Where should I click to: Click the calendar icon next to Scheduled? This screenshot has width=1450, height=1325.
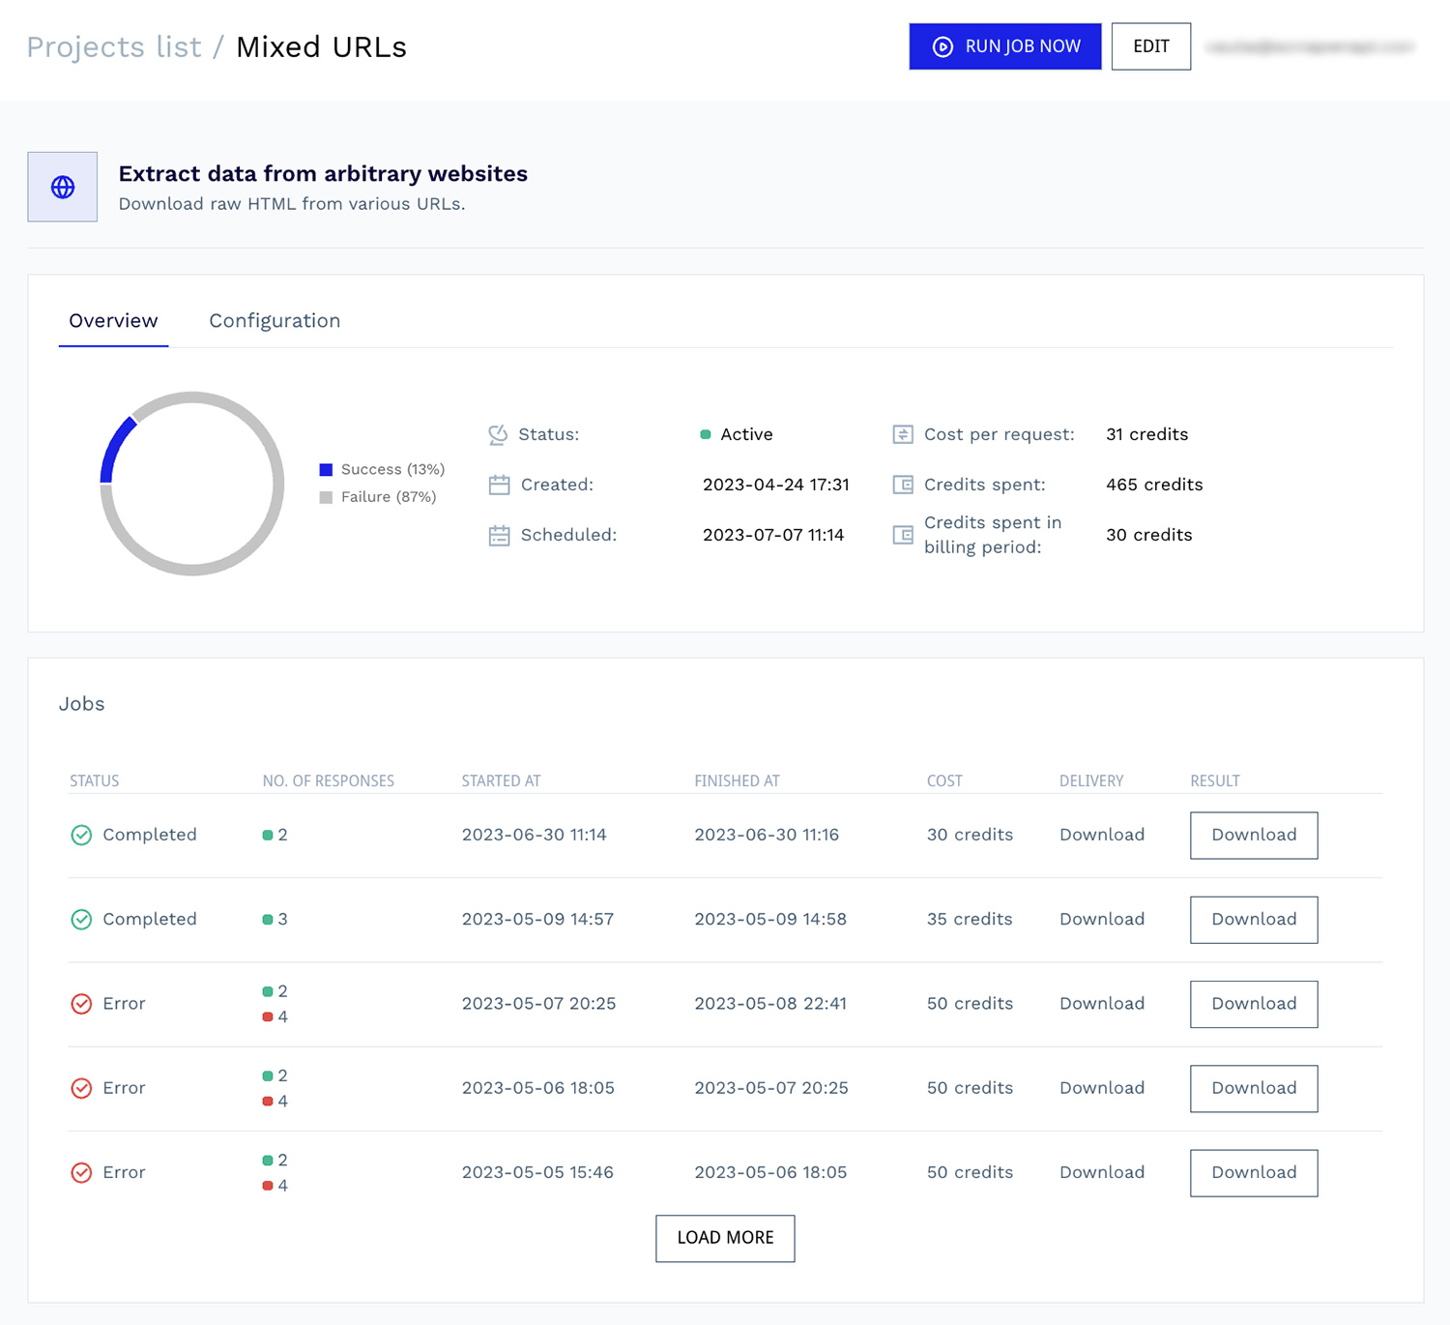[x=499, y=535]
